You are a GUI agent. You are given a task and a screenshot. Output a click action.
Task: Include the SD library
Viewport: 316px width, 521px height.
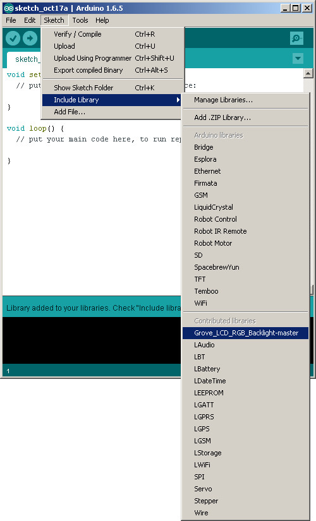pyautogui.click(x=245, y=255)
